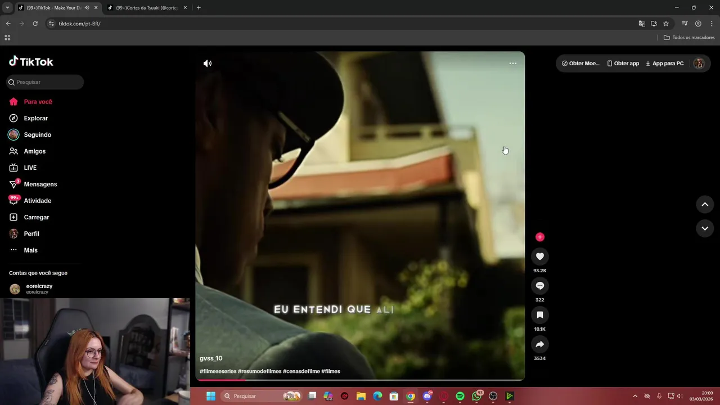Click the Pesquisar search field in TikTok
Image resolution: width=720 pixels, height=405 pixels.
[x=45, y=82]
